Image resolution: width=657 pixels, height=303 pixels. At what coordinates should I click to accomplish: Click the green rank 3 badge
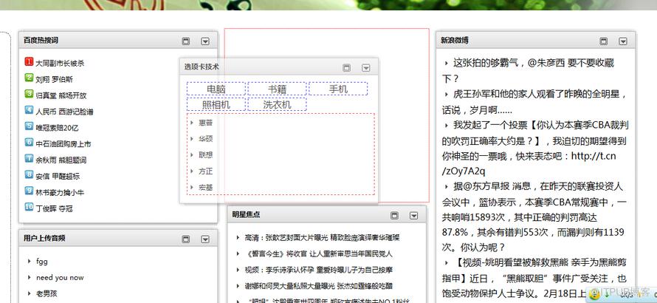click(x=29, y=94)
